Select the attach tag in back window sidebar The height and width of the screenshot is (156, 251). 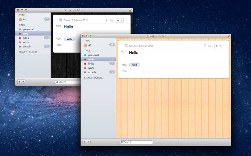[x=26, y=46]
